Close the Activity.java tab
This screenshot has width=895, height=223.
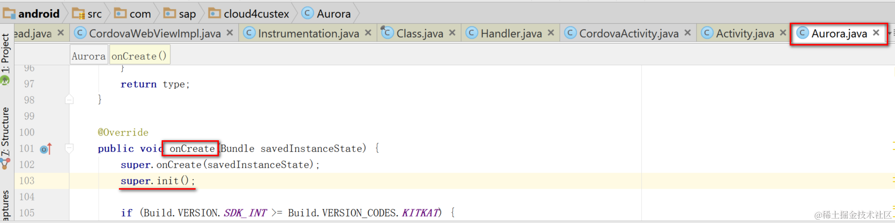click(783, 32)
